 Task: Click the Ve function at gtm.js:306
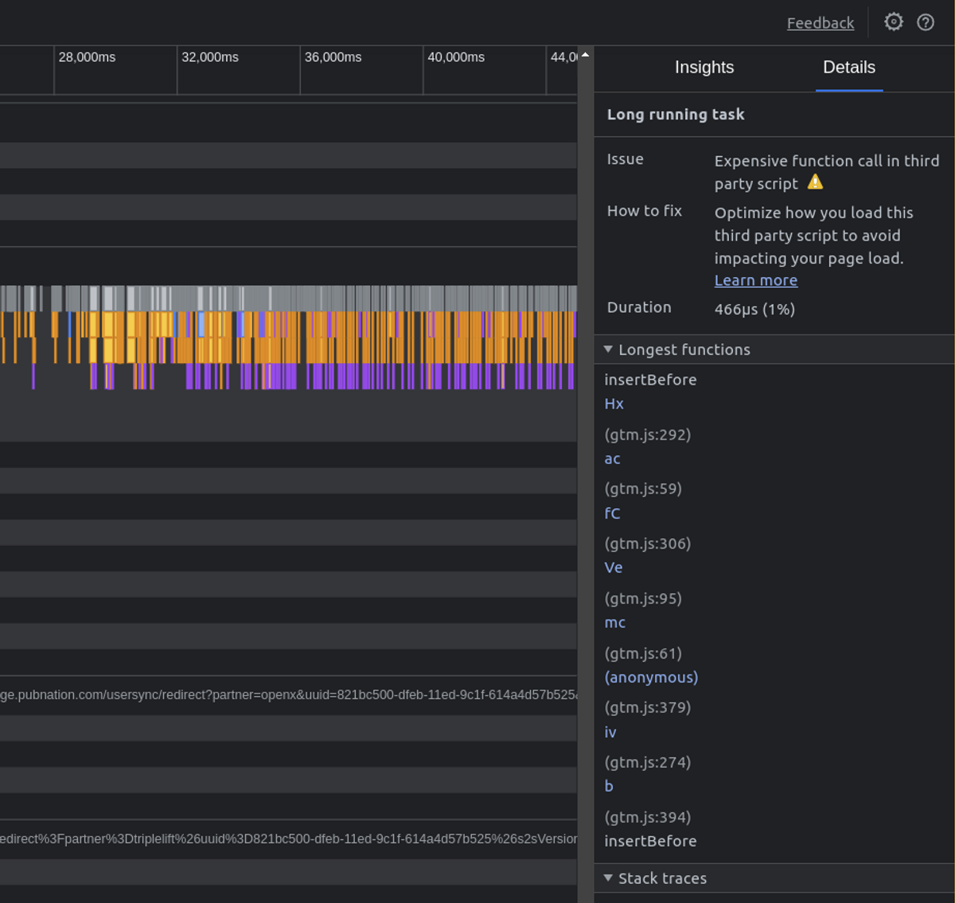(614, 568)
